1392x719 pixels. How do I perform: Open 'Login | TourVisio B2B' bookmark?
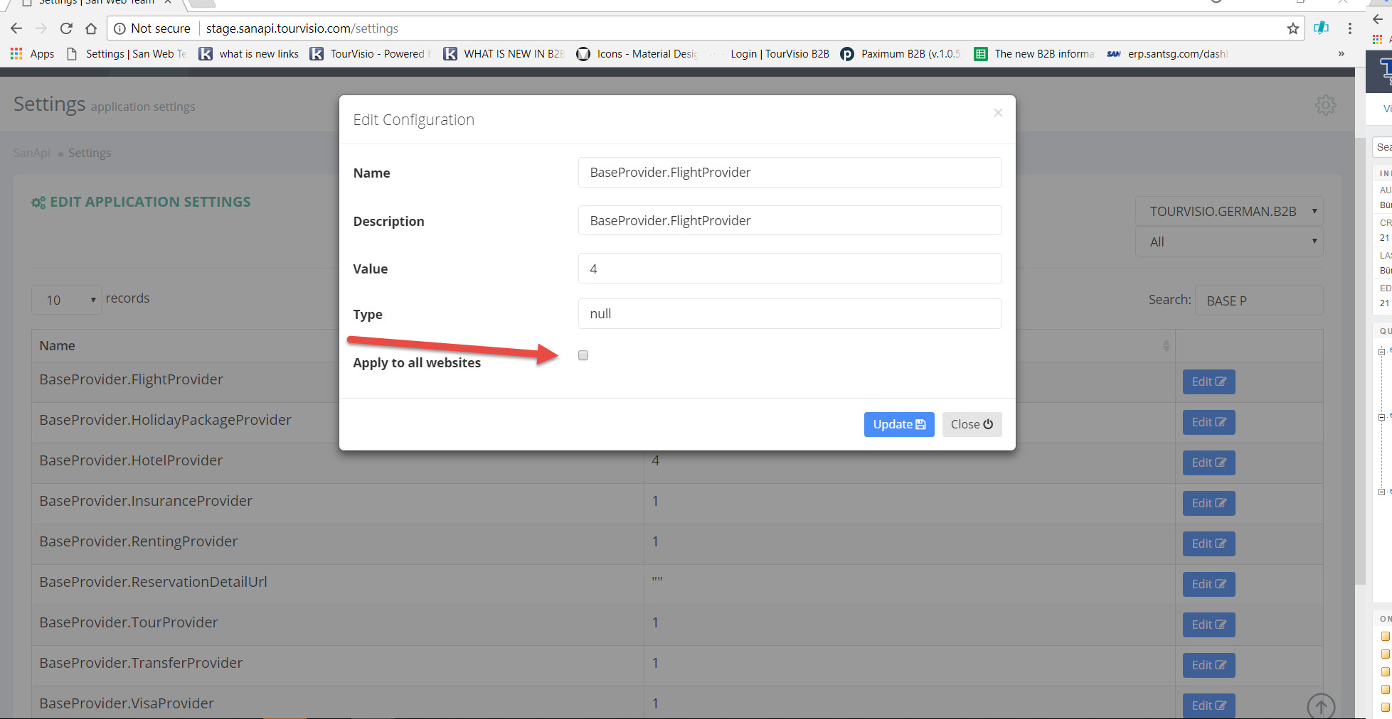(x=779, y=54)
